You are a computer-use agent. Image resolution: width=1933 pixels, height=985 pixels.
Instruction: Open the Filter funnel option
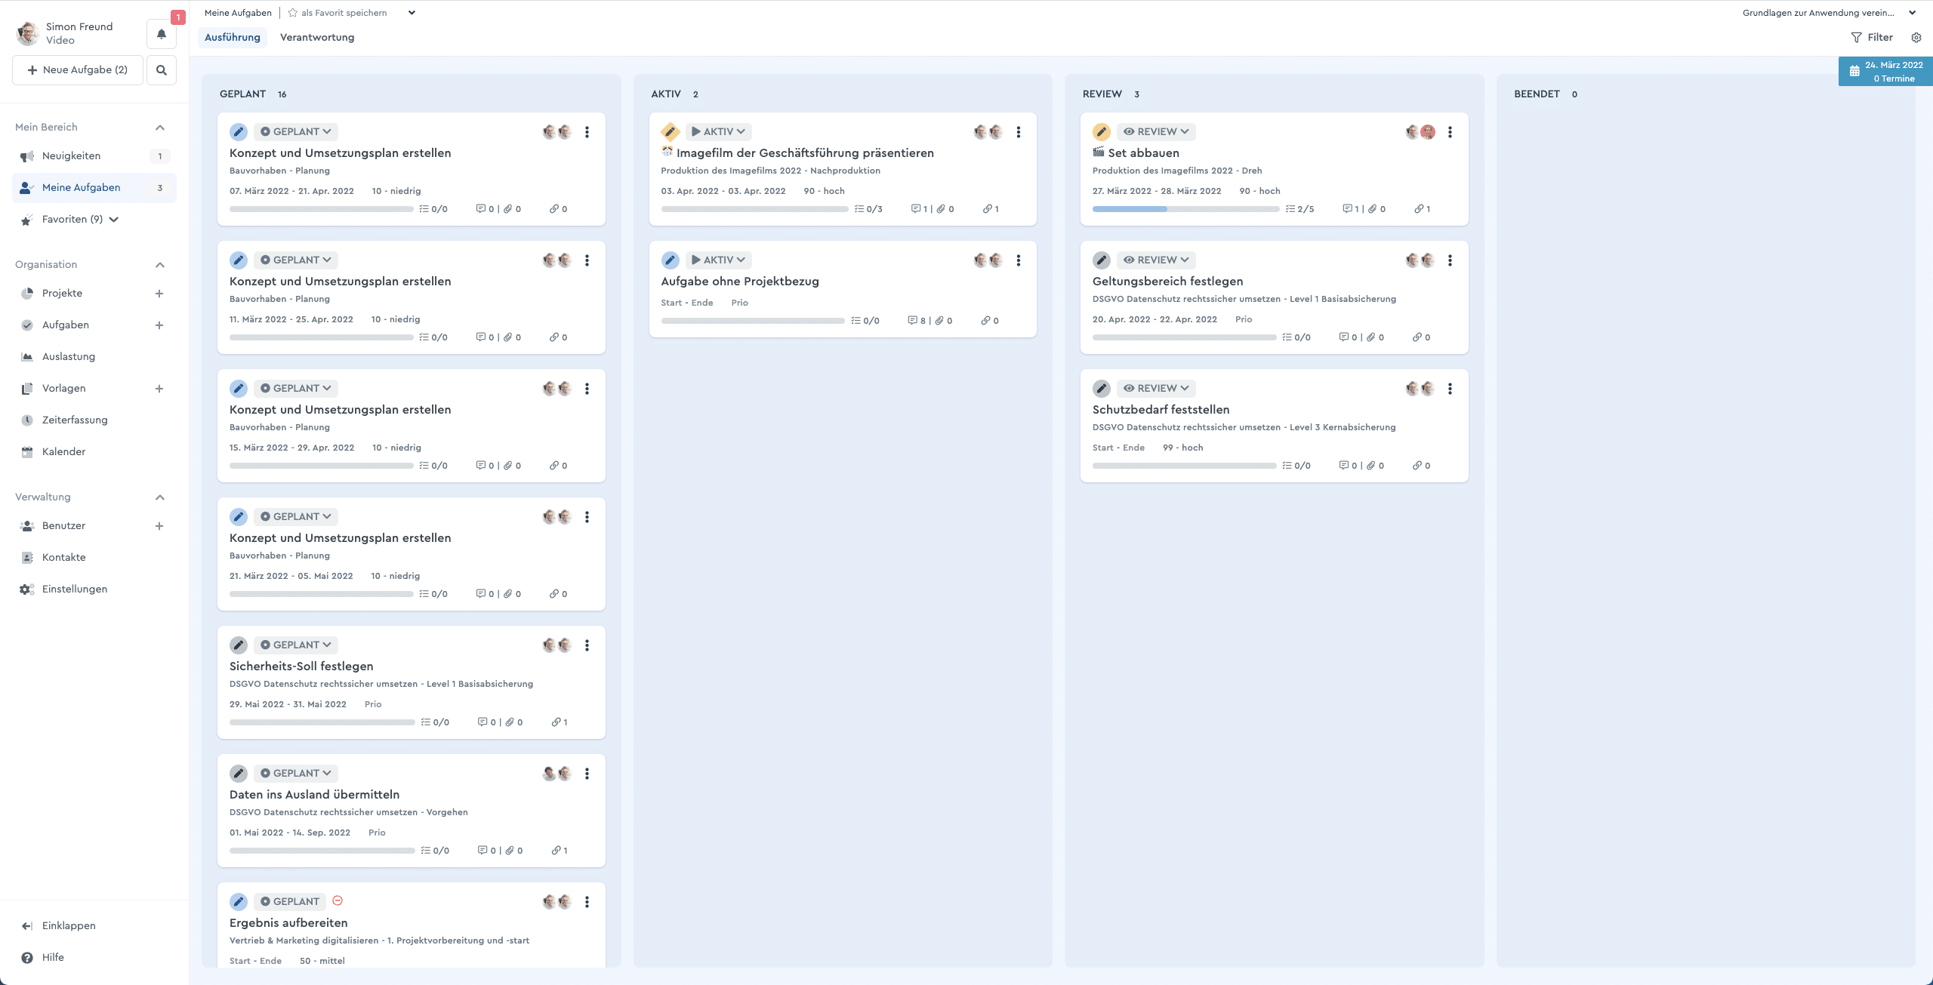click(1872, 37)
